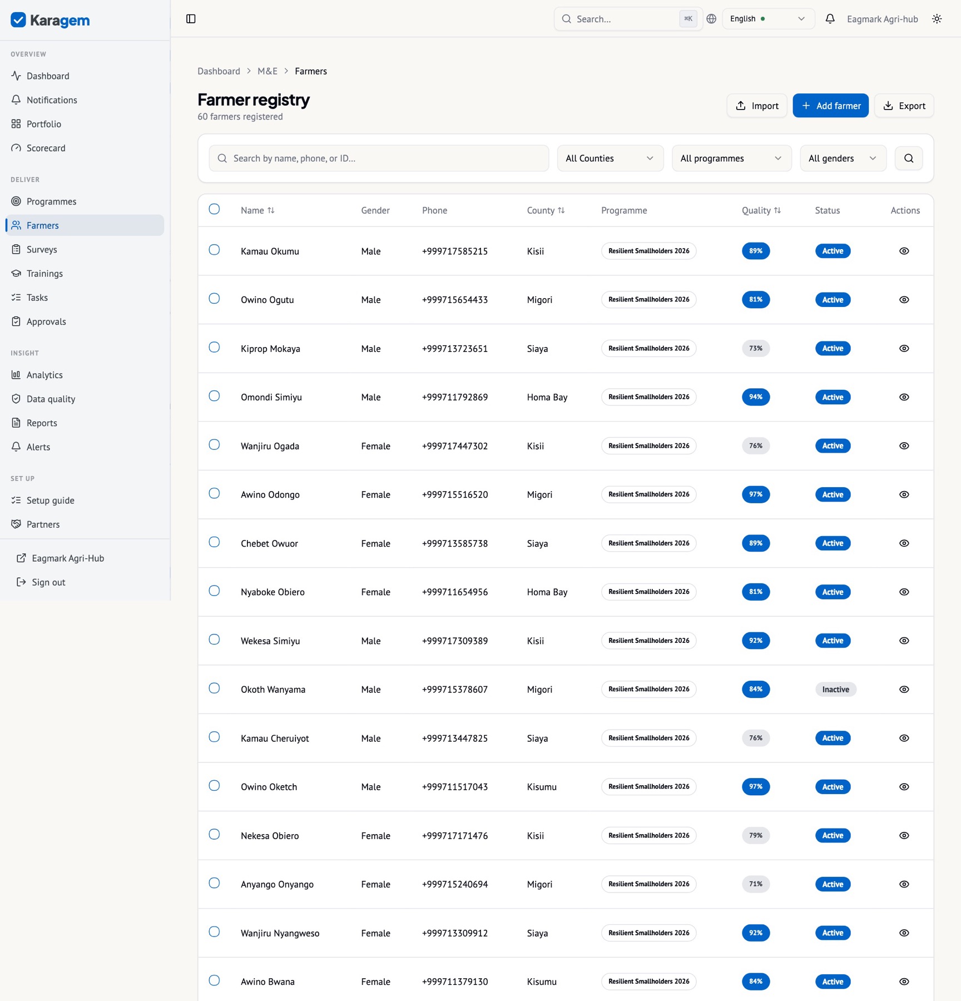This screenshot has height=1001, width=961.
Task: Focus the name, phone, or ID search
Action: point(379,158)
